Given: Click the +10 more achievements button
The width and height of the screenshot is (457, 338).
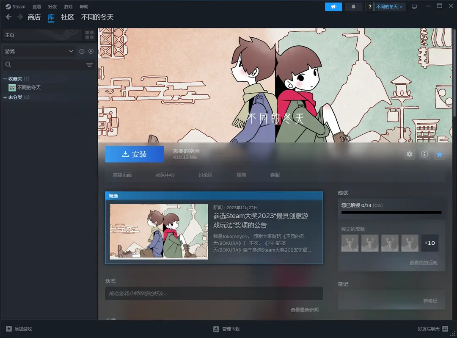Looking at the screenshot, I should click(x=429, y=243).
